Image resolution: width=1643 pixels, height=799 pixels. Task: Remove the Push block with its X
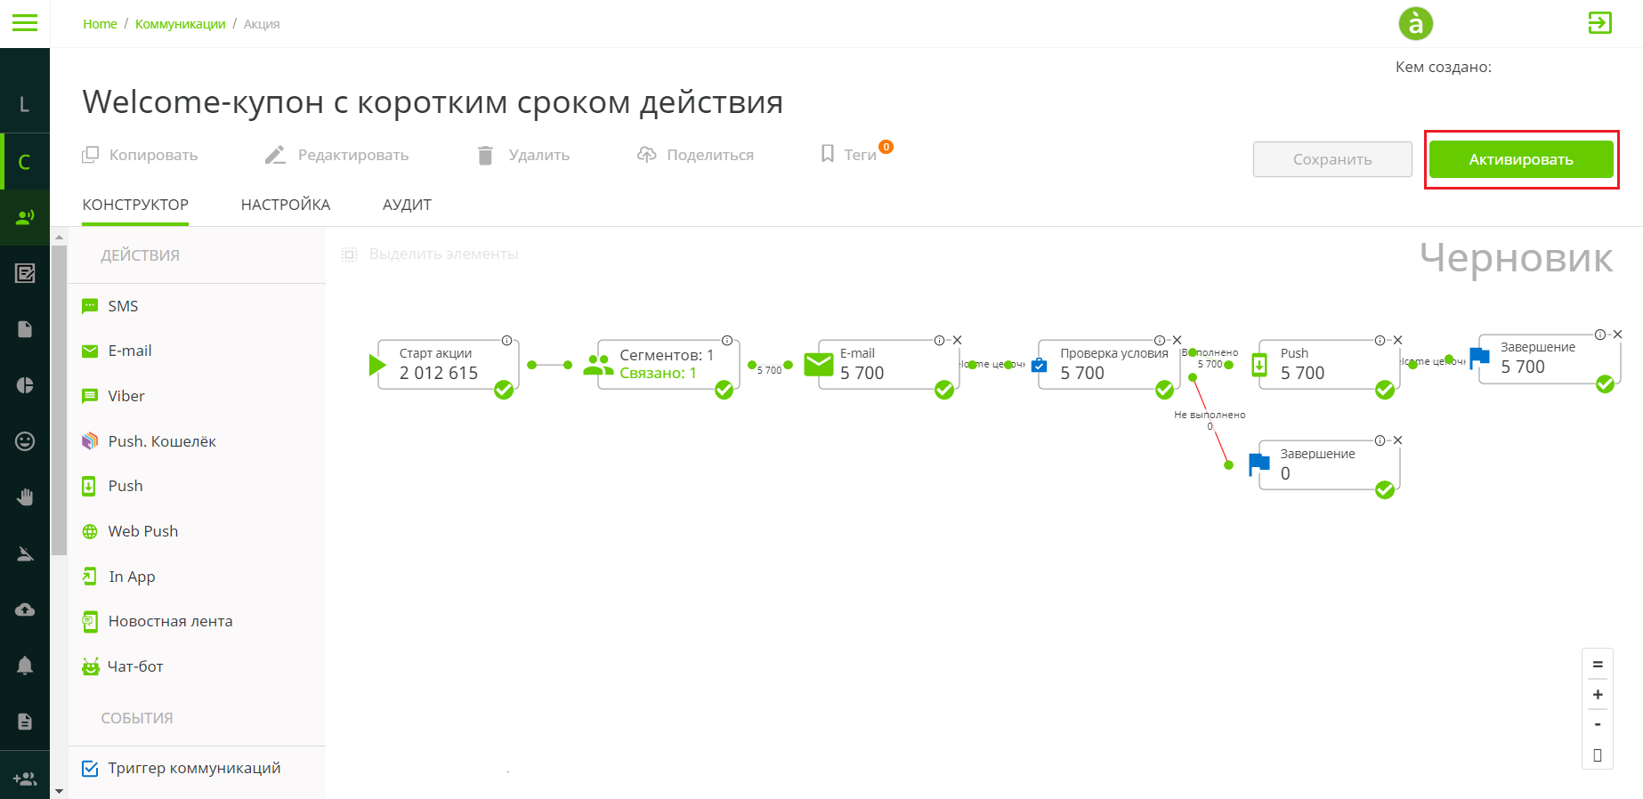[1397, 340]
